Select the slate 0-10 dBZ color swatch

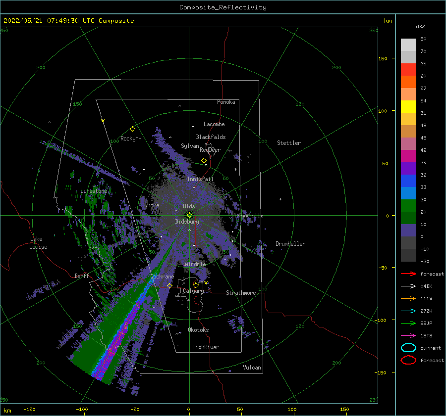[408, 231]
